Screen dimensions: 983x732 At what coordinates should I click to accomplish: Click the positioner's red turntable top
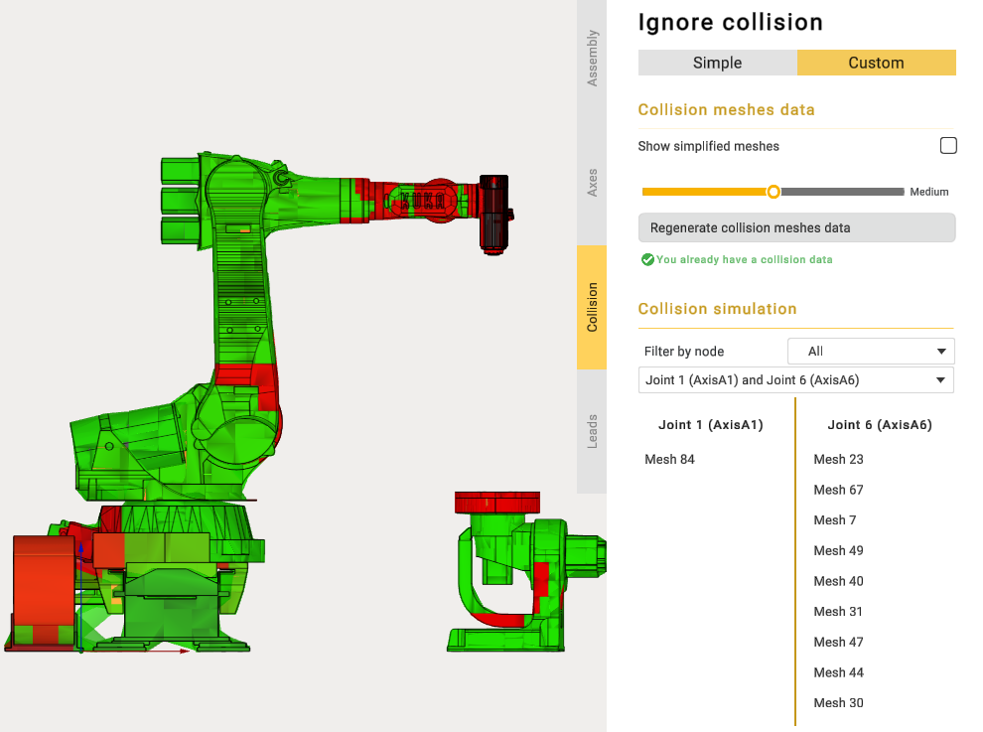pyautogui.click(x=496, y=502)
